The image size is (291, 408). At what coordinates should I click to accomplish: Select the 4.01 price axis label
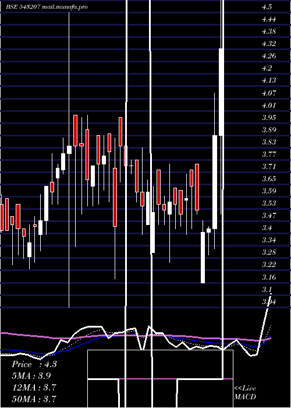coord(269,105)
